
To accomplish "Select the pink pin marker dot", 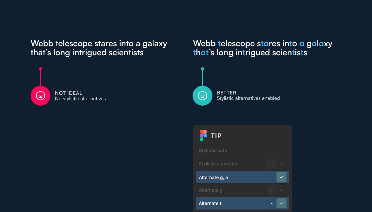I will coord(41,68).
